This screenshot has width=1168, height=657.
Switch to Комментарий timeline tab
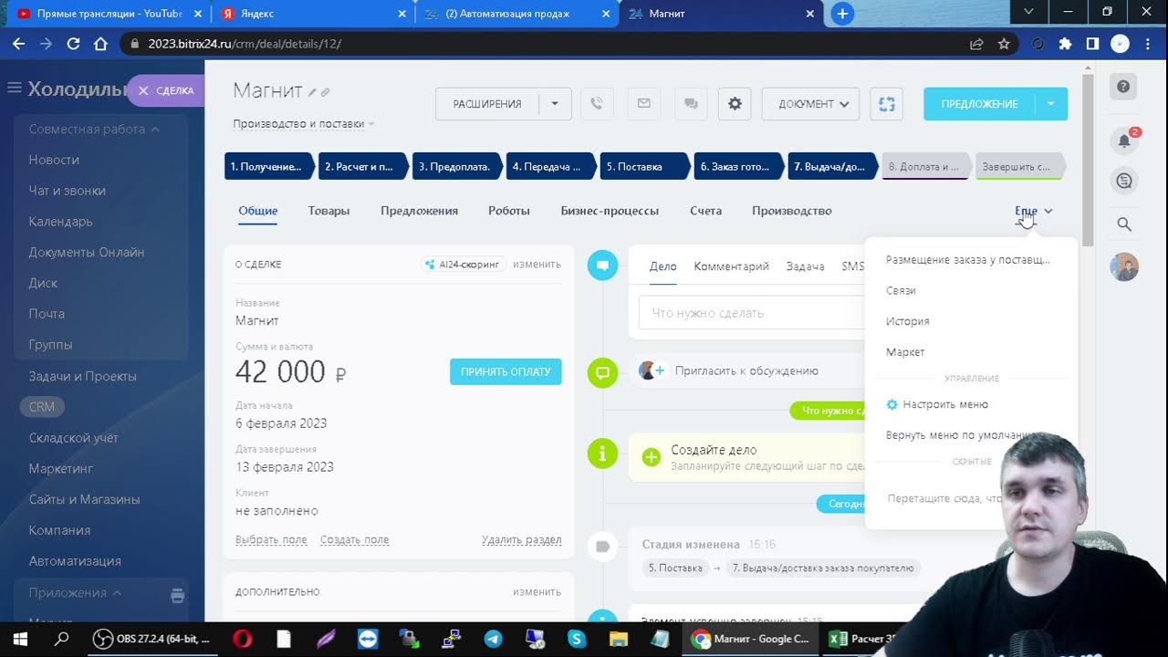pos(731,266)
